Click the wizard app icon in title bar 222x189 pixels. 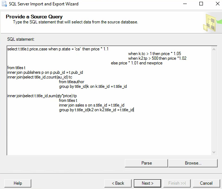[4, 4]
